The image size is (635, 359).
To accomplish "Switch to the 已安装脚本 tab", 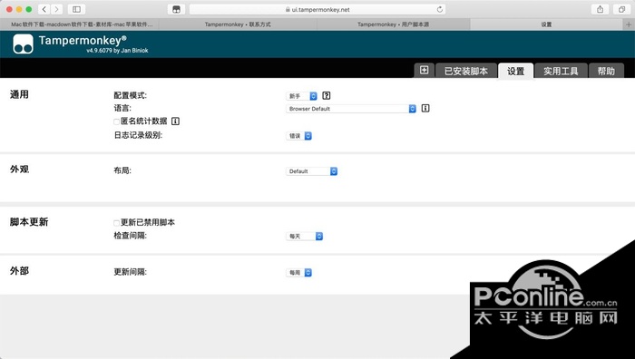I will 465,72.
